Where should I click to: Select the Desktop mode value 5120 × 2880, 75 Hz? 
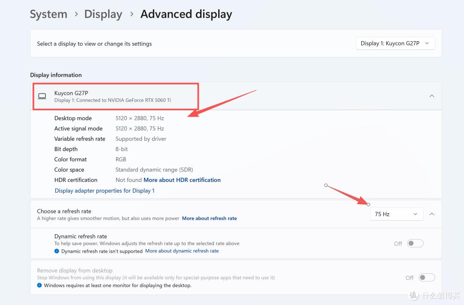click(140, 118)
